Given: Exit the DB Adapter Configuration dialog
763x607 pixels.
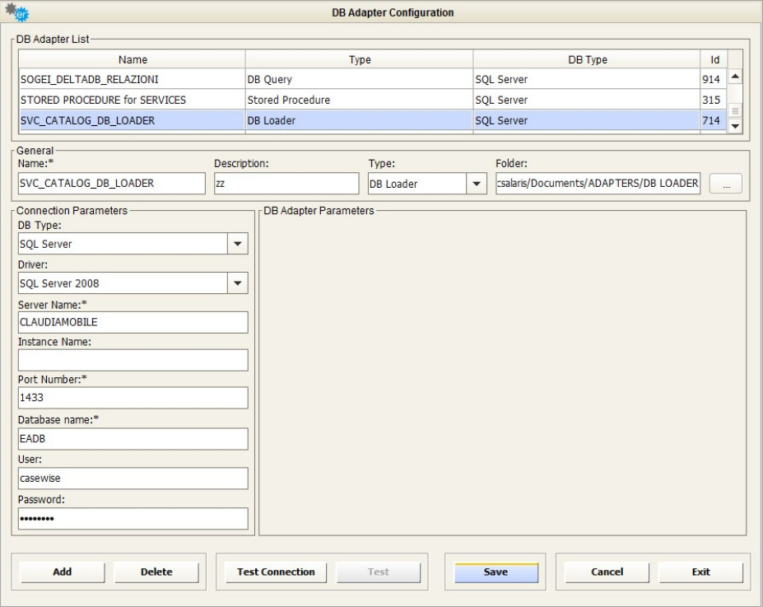Looking at the screenshot, I should (x=700, y=572).
